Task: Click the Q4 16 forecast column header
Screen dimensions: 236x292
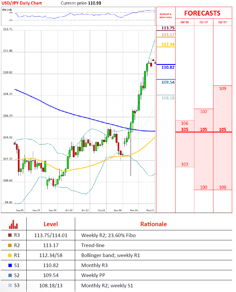Action: [185, 22]
